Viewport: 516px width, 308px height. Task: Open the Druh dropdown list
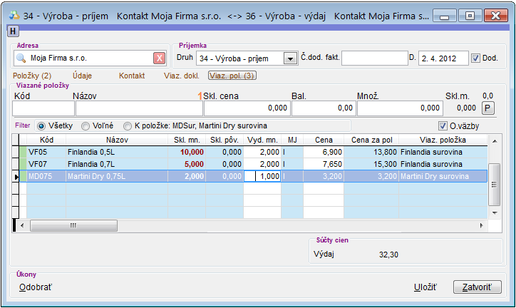click(x=290, y=58)
